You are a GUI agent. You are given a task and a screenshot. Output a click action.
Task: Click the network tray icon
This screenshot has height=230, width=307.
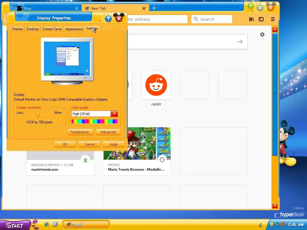tap(277, 224)
